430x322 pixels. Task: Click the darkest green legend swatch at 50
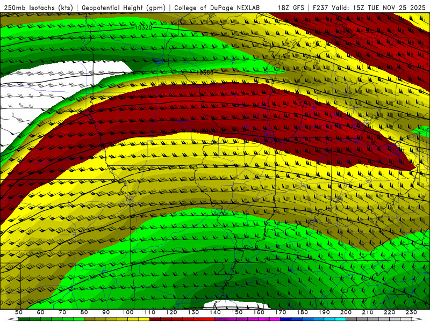[x=24, y=319]
